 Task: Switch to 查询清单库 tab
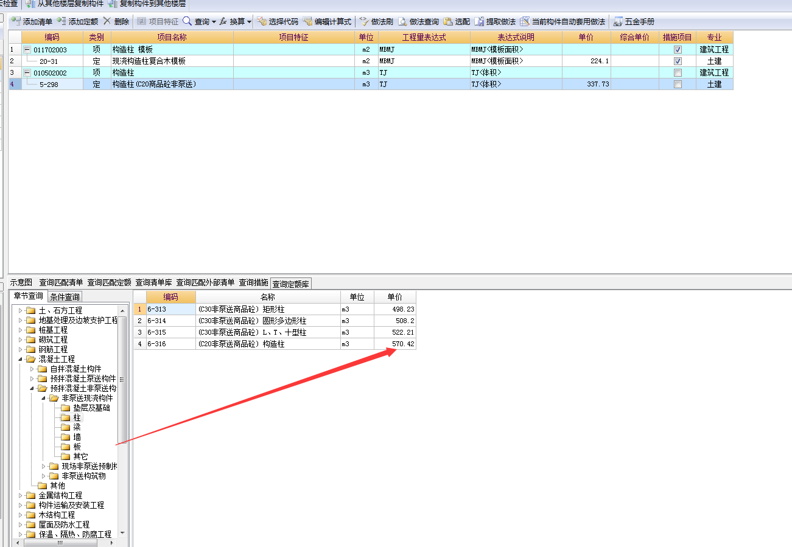pos(153,282)
